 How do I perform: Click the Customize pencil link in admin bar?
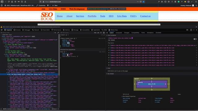tap(41, 6)
